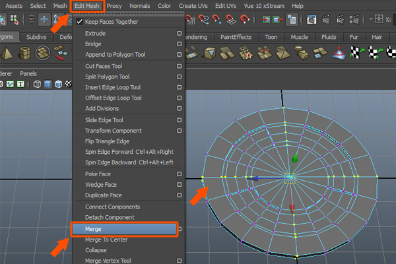Open the Panels menu in viewport
The width and height of the screenshot is (396, 264).
[28, 73]
